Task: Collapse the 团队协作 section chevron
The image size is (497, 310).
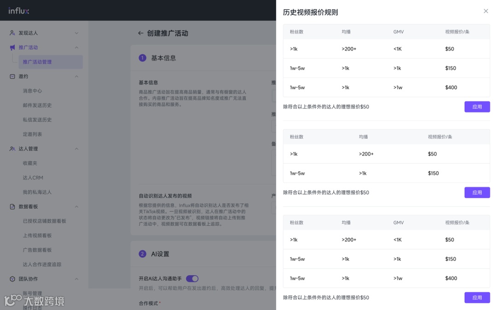Action: tap(76, 279)
